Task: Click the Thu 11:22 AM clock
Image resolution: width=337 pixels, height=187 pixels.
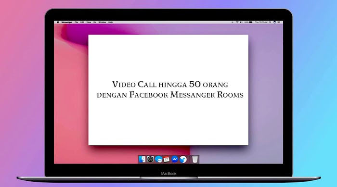Action: 261,22
